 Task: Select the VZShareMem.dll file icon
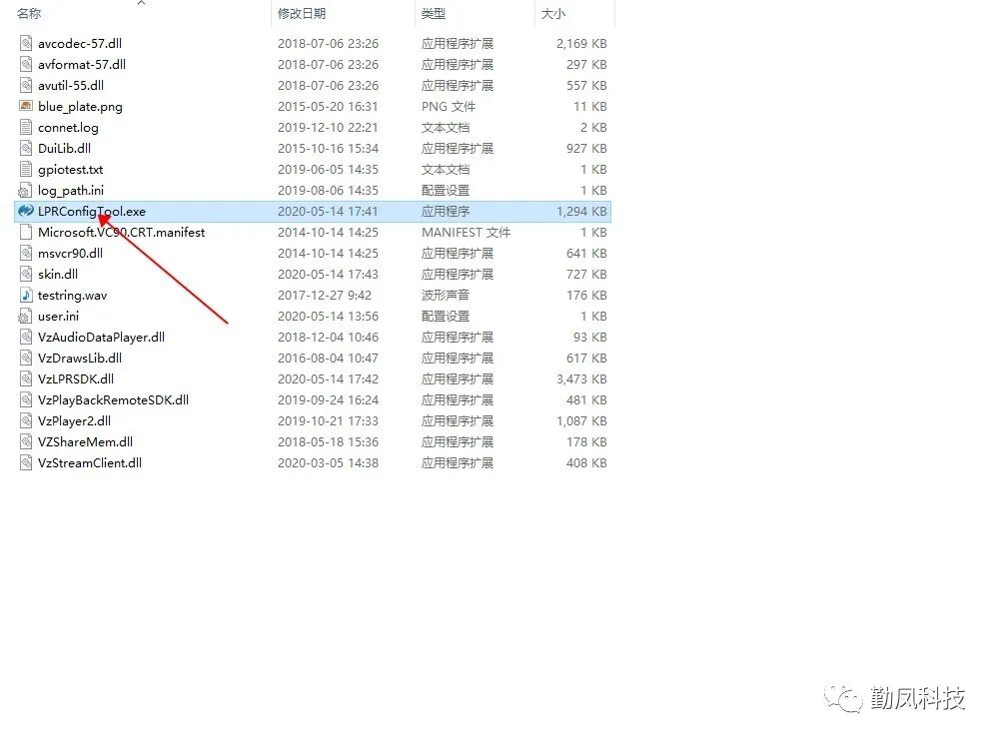point(25,442)
